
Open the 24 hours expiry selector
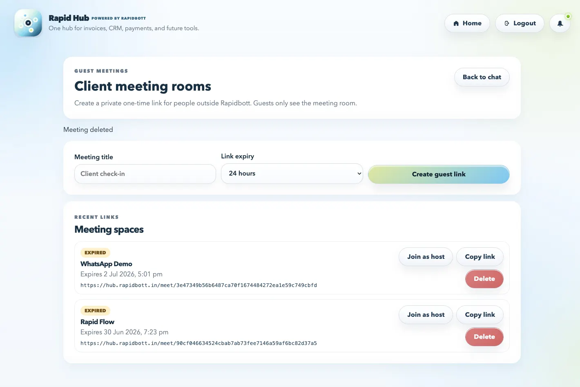coord(292,173)
